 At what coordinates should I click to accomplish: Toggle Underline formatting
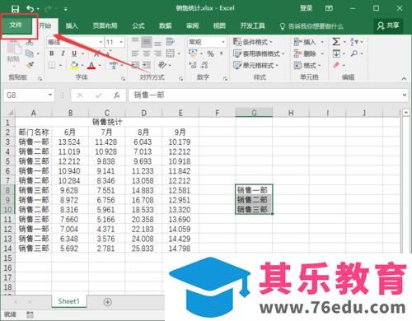[x=74, y=53]
